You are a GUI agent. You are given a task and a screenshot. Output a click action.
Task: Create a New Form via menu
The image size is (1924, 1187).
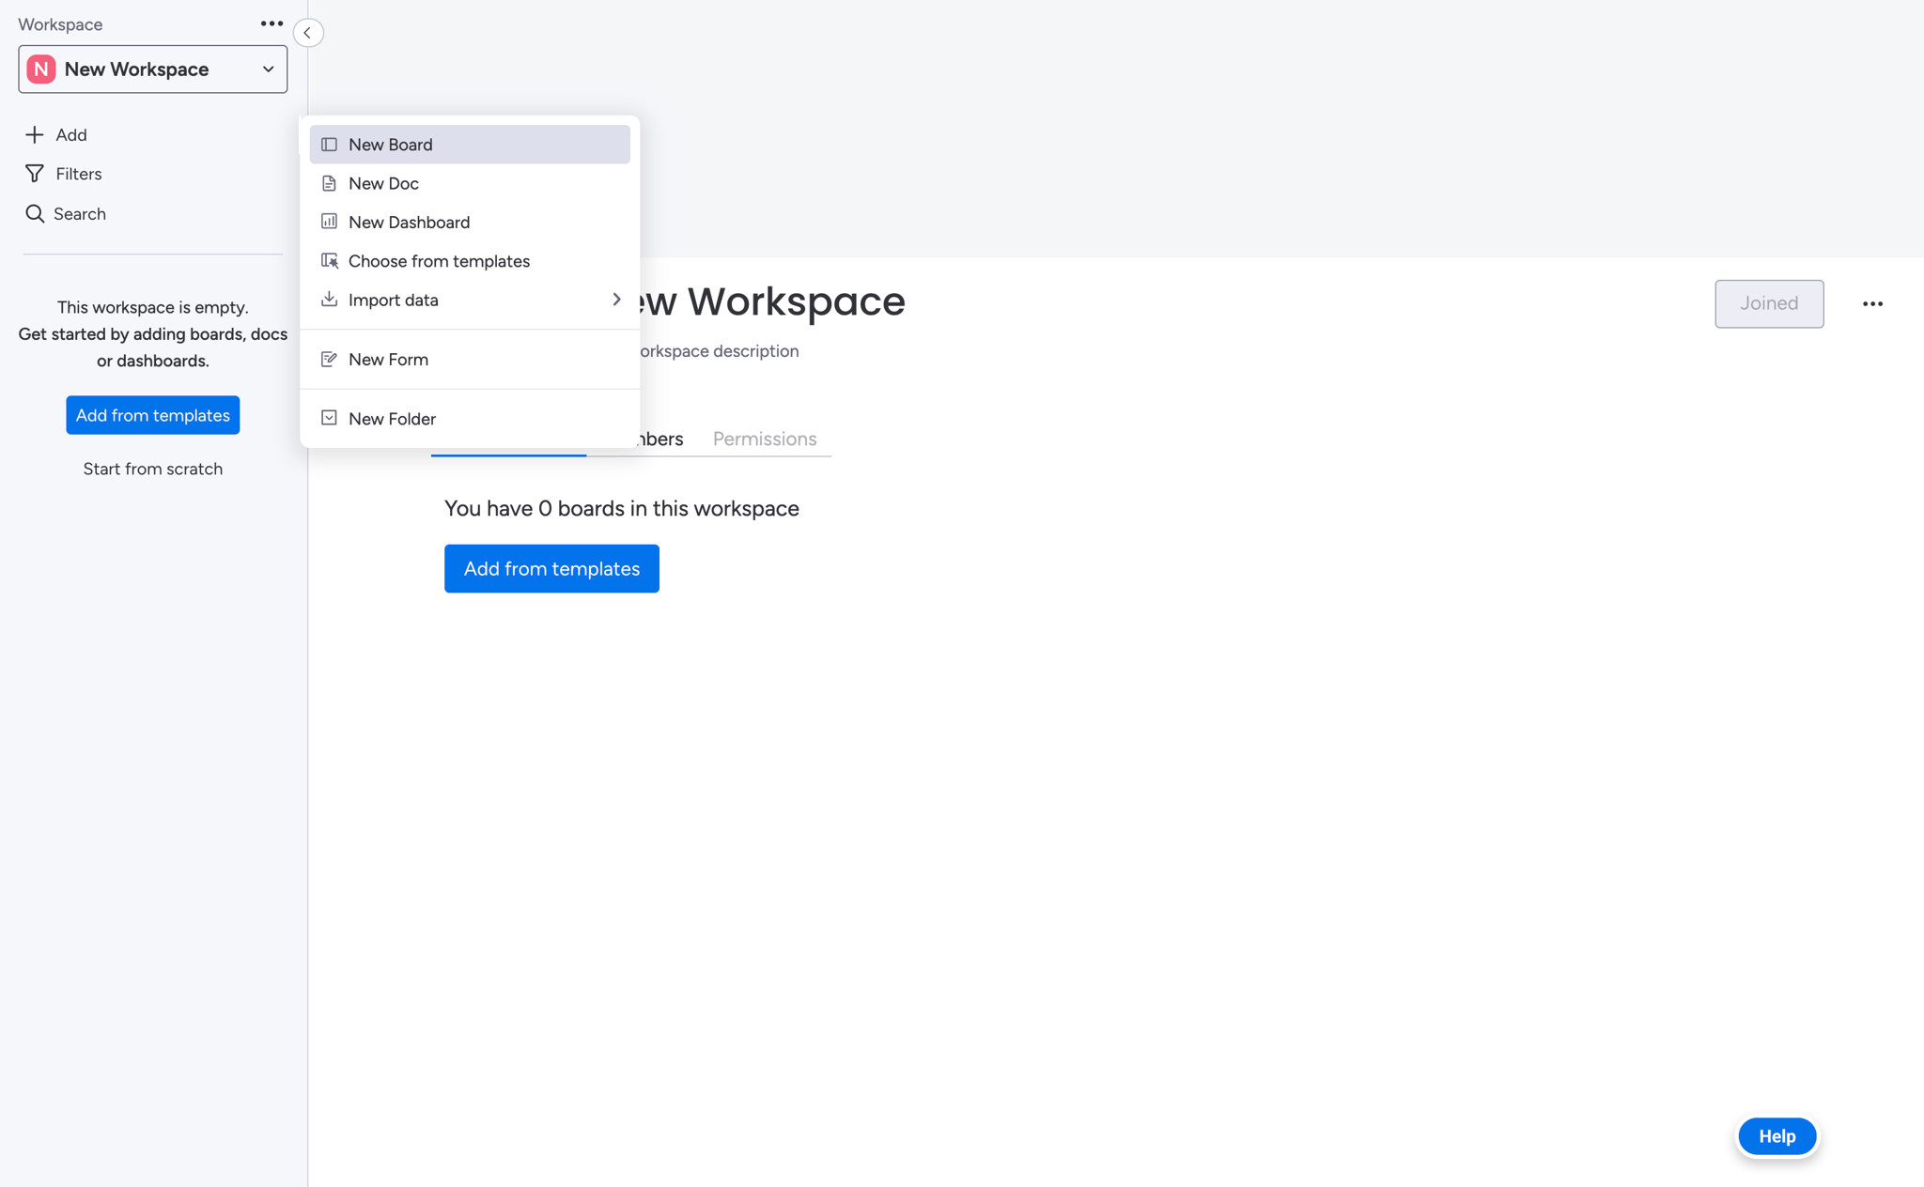[388, 359]
